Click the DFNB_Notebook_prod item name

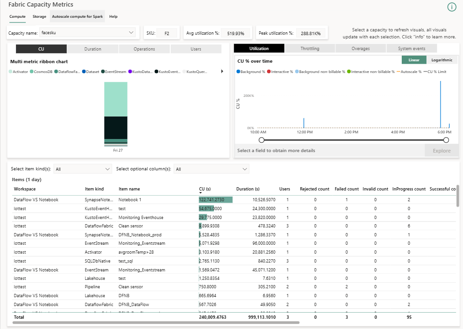pyautogui.click(x=140, y=235)
